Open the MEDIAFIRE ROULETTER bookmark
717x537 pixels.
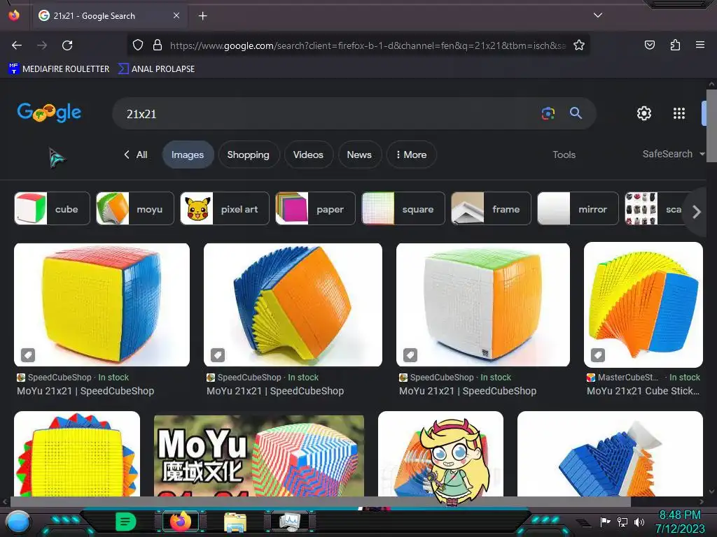[x=59, y=69]
